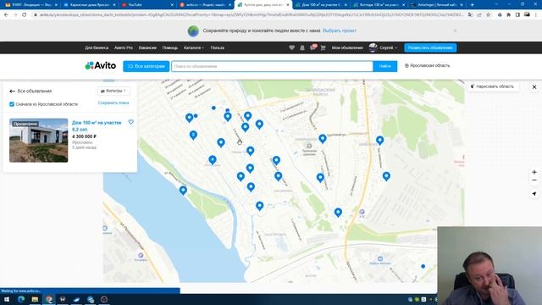The image size is (542, 305).
Task: Open listing Дом 100 м² на участке title
Action: tap(97, 126)
